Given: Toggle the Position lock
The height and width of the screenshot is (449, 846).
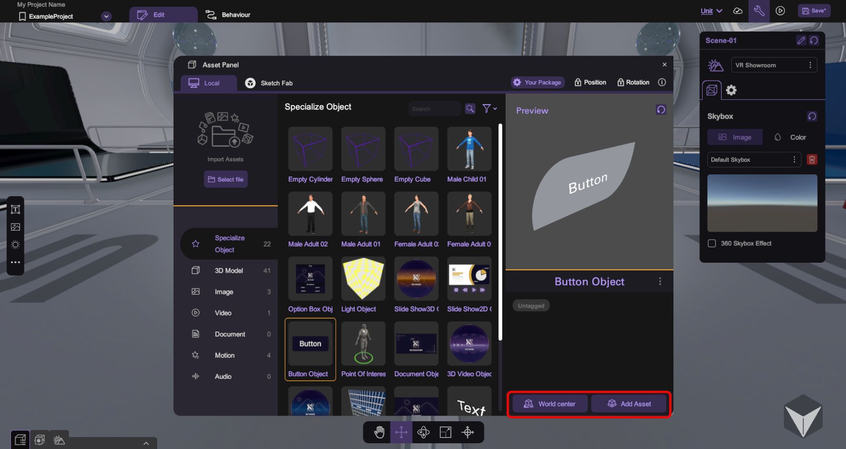Looking at the screenshot, I should [590, 83].
